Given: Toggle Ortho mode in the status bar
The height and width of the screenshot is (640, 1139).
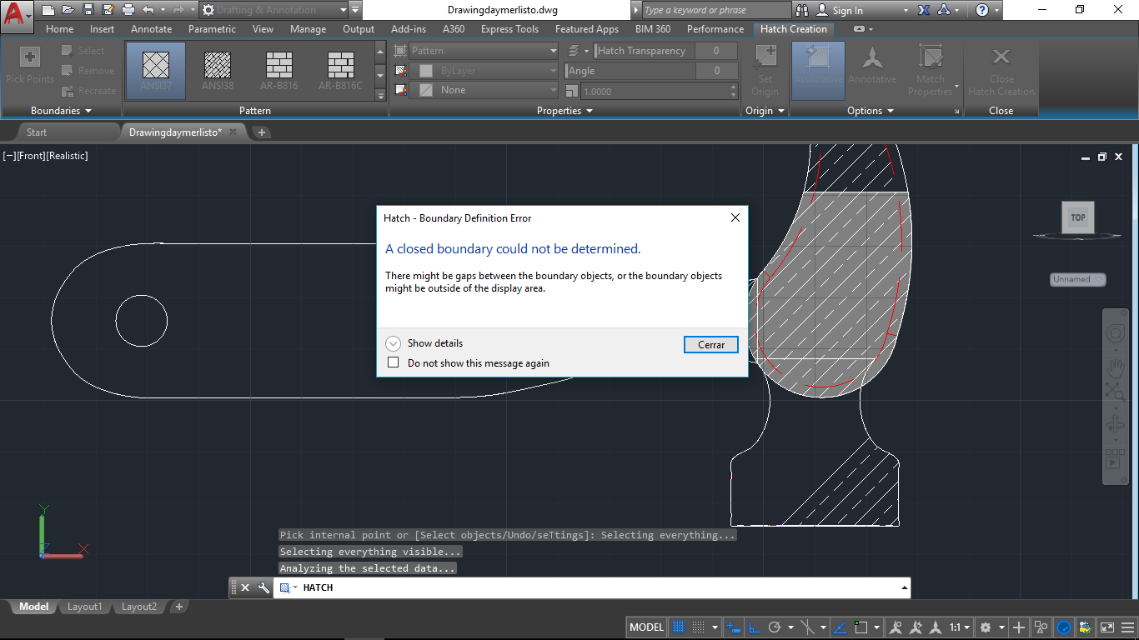Looking at the screenshot, I should pos(753,627).
